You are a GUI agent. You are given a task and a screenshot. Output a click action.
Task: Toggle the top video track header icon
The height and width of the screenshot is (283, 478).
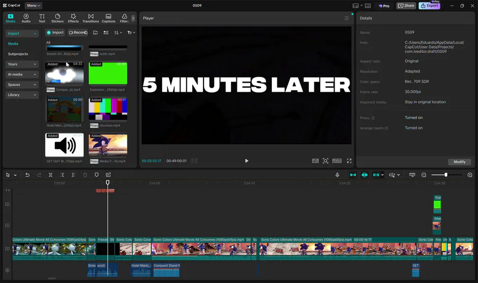[7, 204]
